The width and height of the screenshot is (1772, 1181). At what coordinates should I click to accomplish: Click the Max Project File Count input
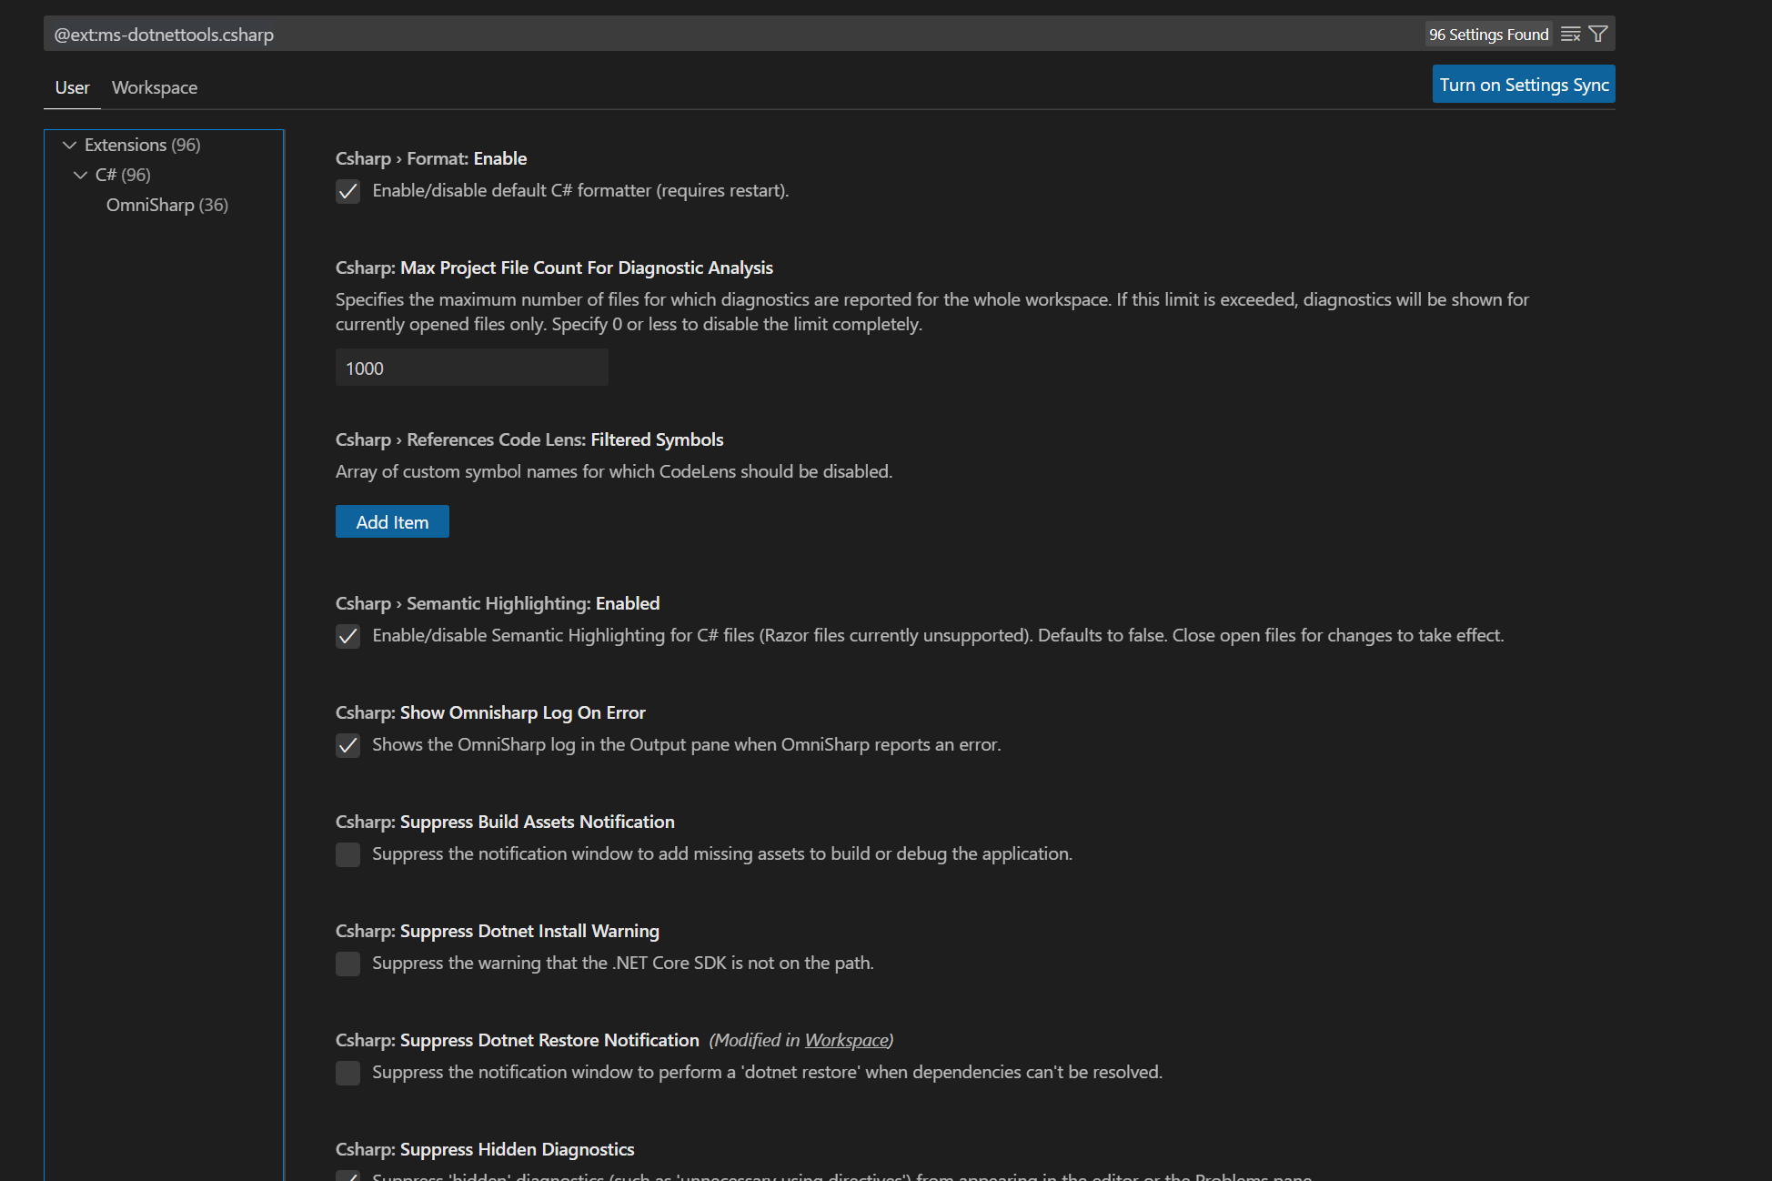(x=471, y=368)
